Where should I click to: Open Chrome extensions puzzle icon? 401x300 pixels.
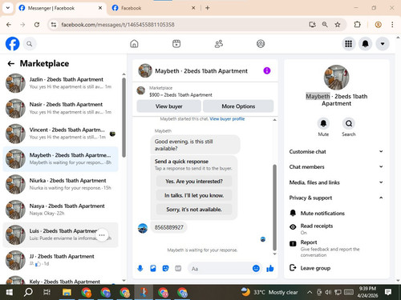point(357,25)
